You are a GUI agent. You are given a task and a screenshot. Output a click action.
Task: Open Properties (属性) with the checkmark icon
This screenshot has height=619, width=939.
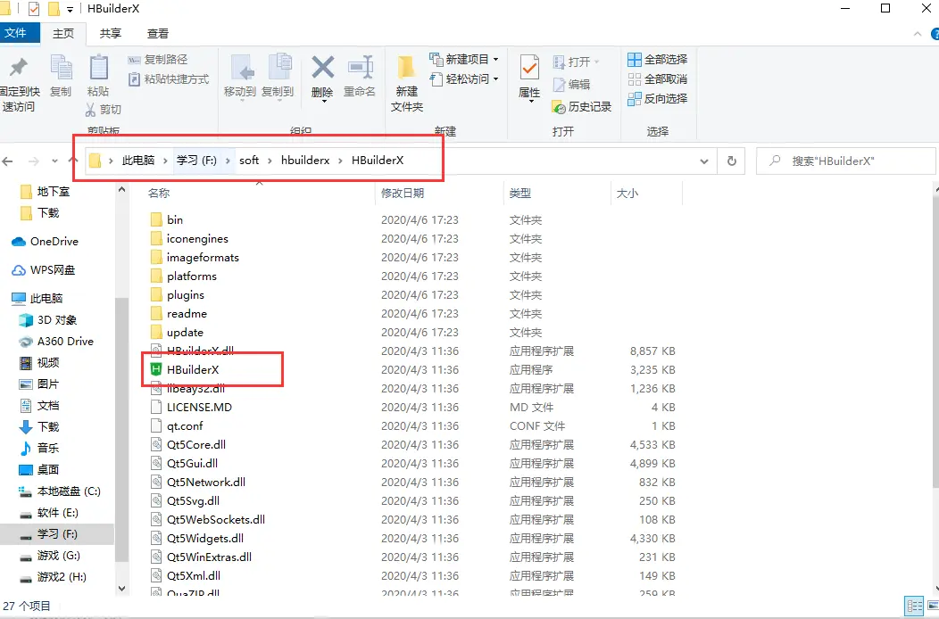point(529,68)
